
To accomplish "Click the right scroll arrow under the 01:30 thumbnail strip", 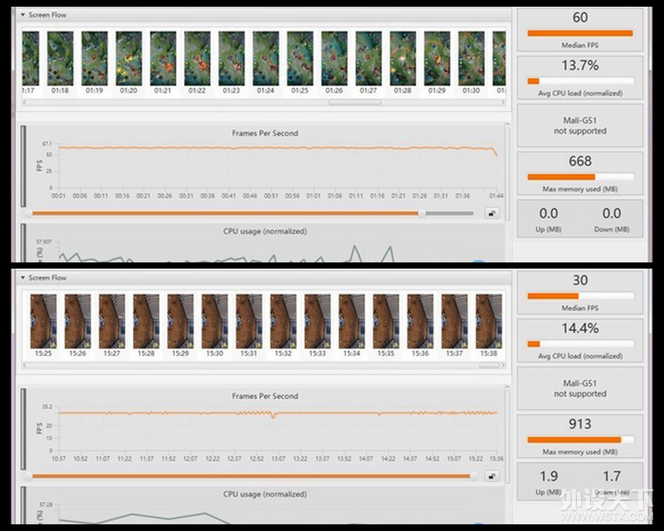I will point(503,102).
